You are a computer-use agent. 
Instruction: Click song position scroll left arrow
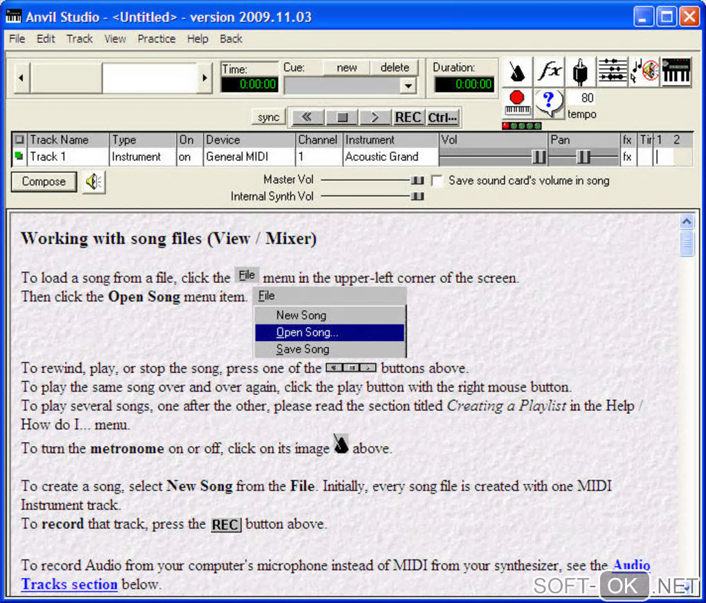pyautogui.click(x=21, y=78)
